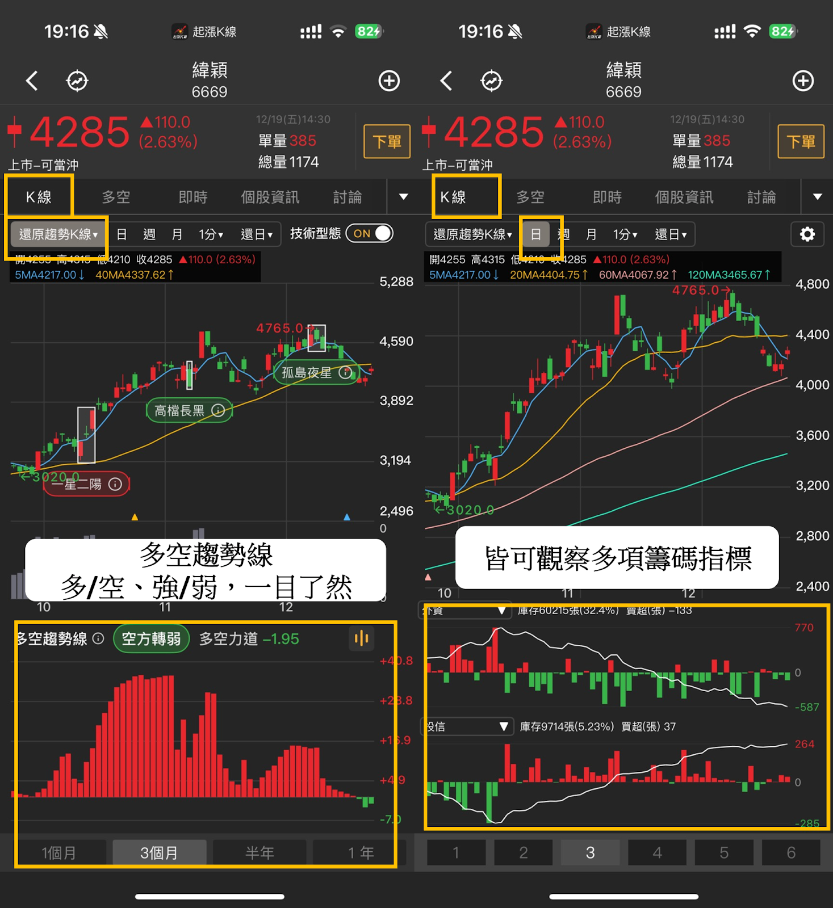Choose 日 period in right screen
833x908 pixels.
[536, 234]
